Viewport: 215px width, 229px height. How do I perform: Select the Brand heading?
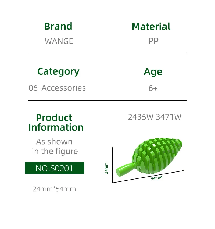pos(58,26)
